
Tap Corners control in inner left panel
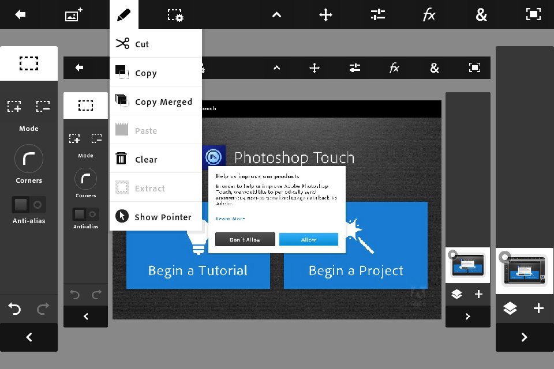[x=85, y=179]
